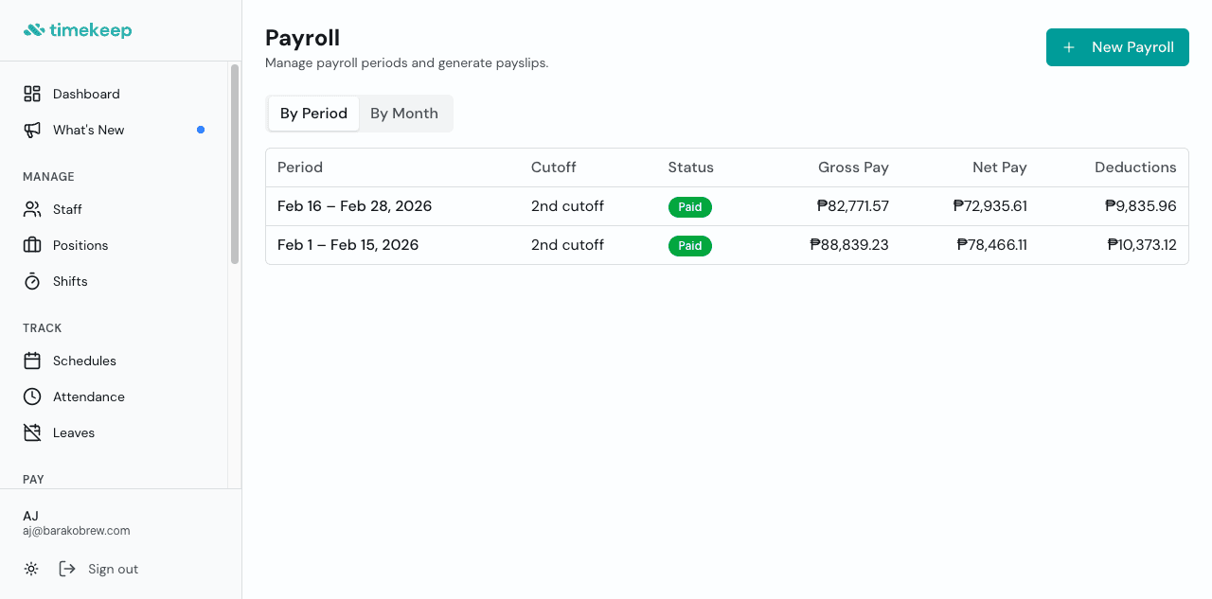
Task: Open What's New via the megaphone icon
Action: click(31, 130)
